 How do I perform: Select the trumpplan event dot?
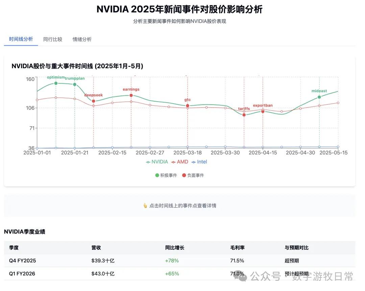point(75,84)
